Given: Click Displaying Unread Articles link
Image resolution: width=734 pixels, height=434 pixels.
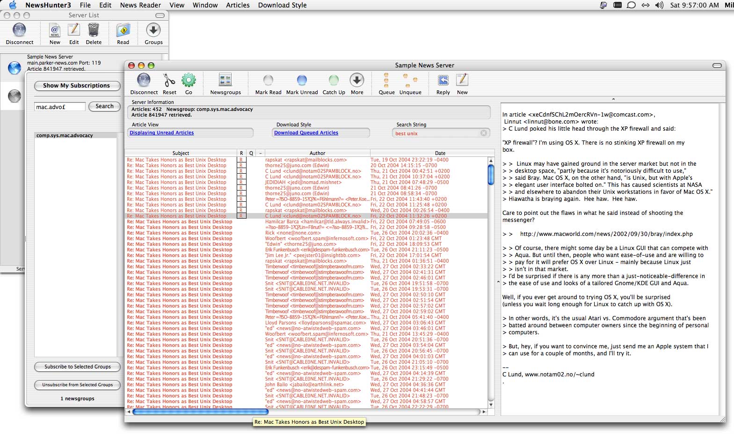Looking at the screenshot, I should point(162,133).
